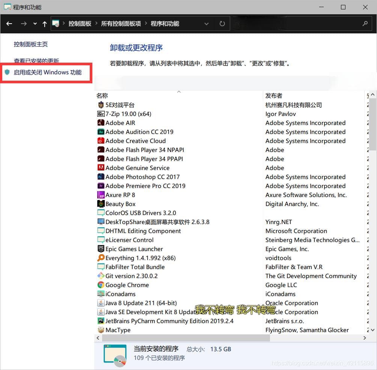Click horizontal scrollbar left arrow

[98, 338]
